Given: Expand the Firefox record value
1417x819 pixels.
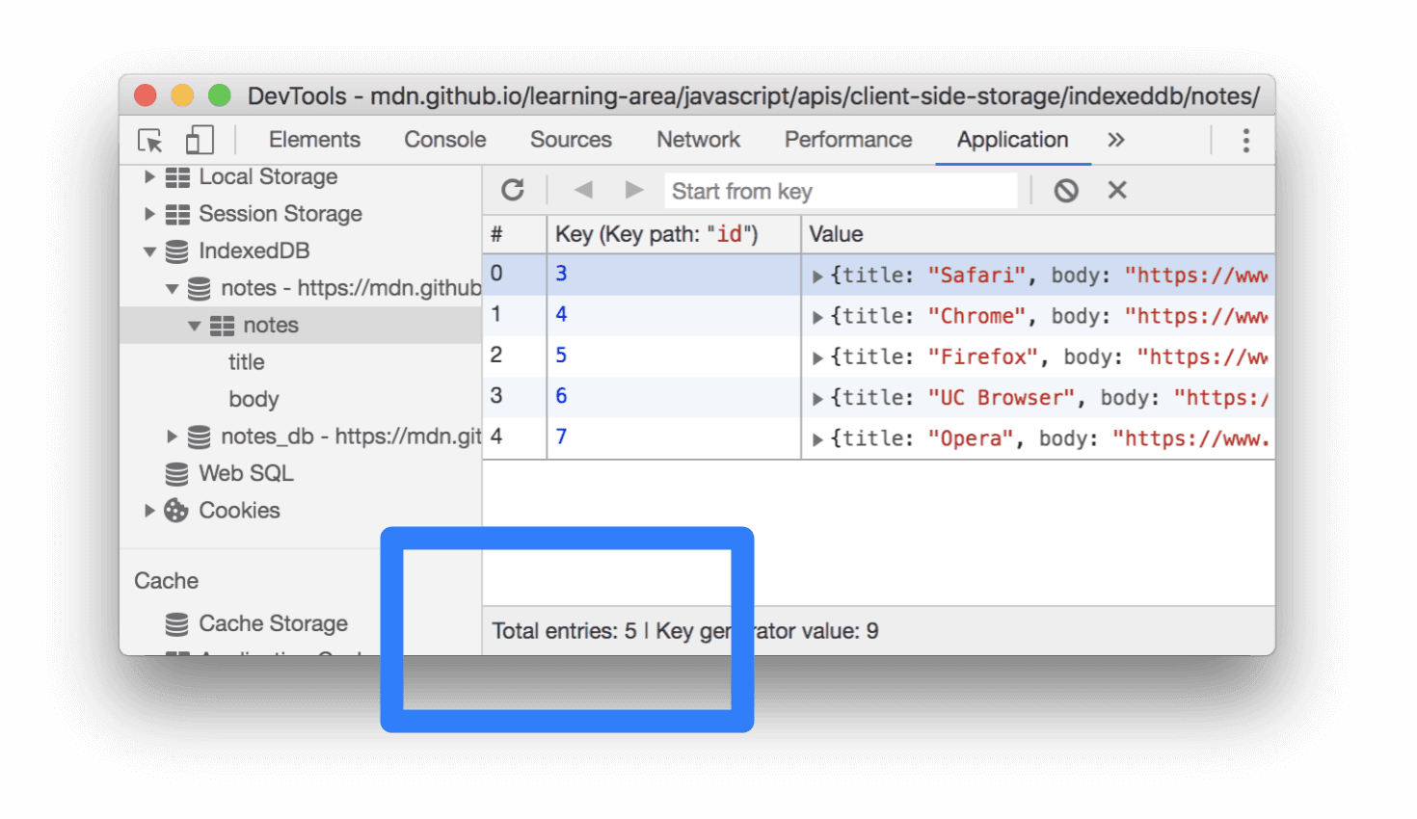Looking at the screenshot, I should pyautogui.click(x=816, y=357).
